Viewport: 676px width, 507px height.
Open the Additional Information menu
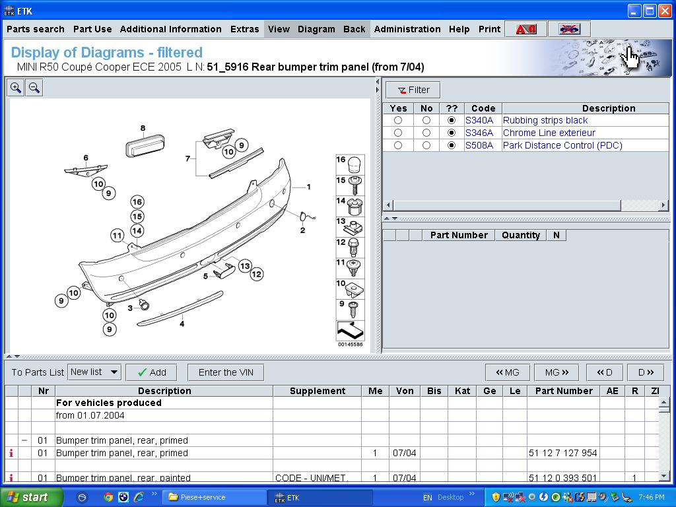170,29
